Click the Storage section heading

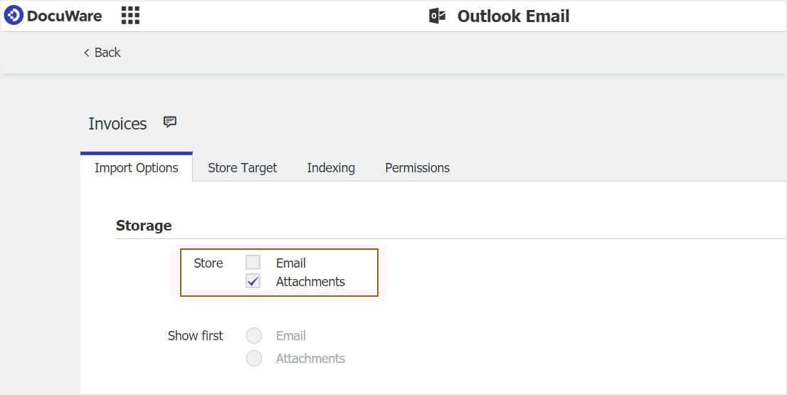pos(144,226)
